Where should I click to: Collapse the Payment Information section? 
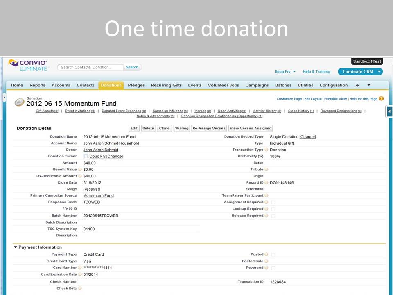[16, 247]
